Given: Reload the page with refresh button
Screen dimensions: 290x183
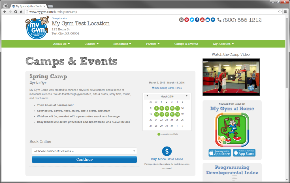Looking at the screenshot, I should pos(16,12).
